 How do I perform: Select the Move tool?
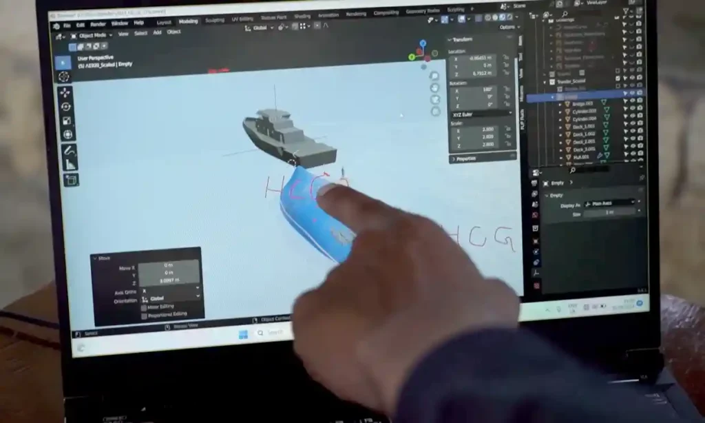[65, 93]
